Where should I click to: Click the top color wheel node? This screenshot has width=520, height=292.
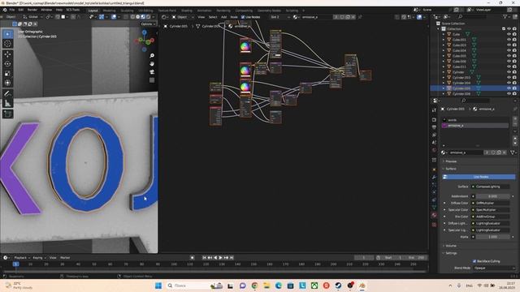(x=245, y=46)
